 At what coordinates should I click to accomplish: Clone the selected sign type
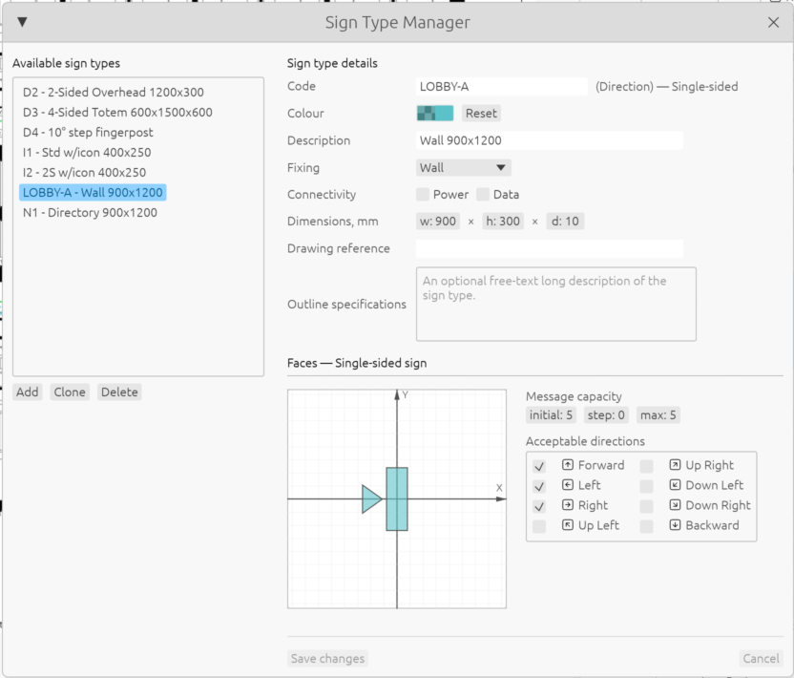coord(70,392)
